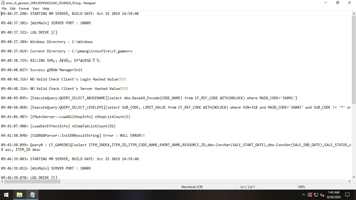Show hidden system tray icons
Viewport: 356px width, 200px height.
coord(304,195)
